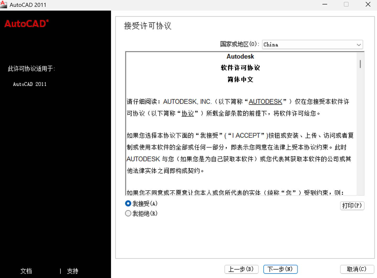Click the "AutoCAD 2011" label in the sidebar

[30, 84]
